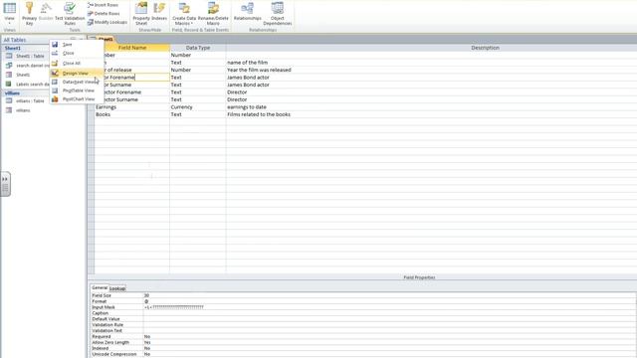The width and height of the screenshot is (637, 358).
Task: Open the View button in the ribbon
Action: coord(9,12)
